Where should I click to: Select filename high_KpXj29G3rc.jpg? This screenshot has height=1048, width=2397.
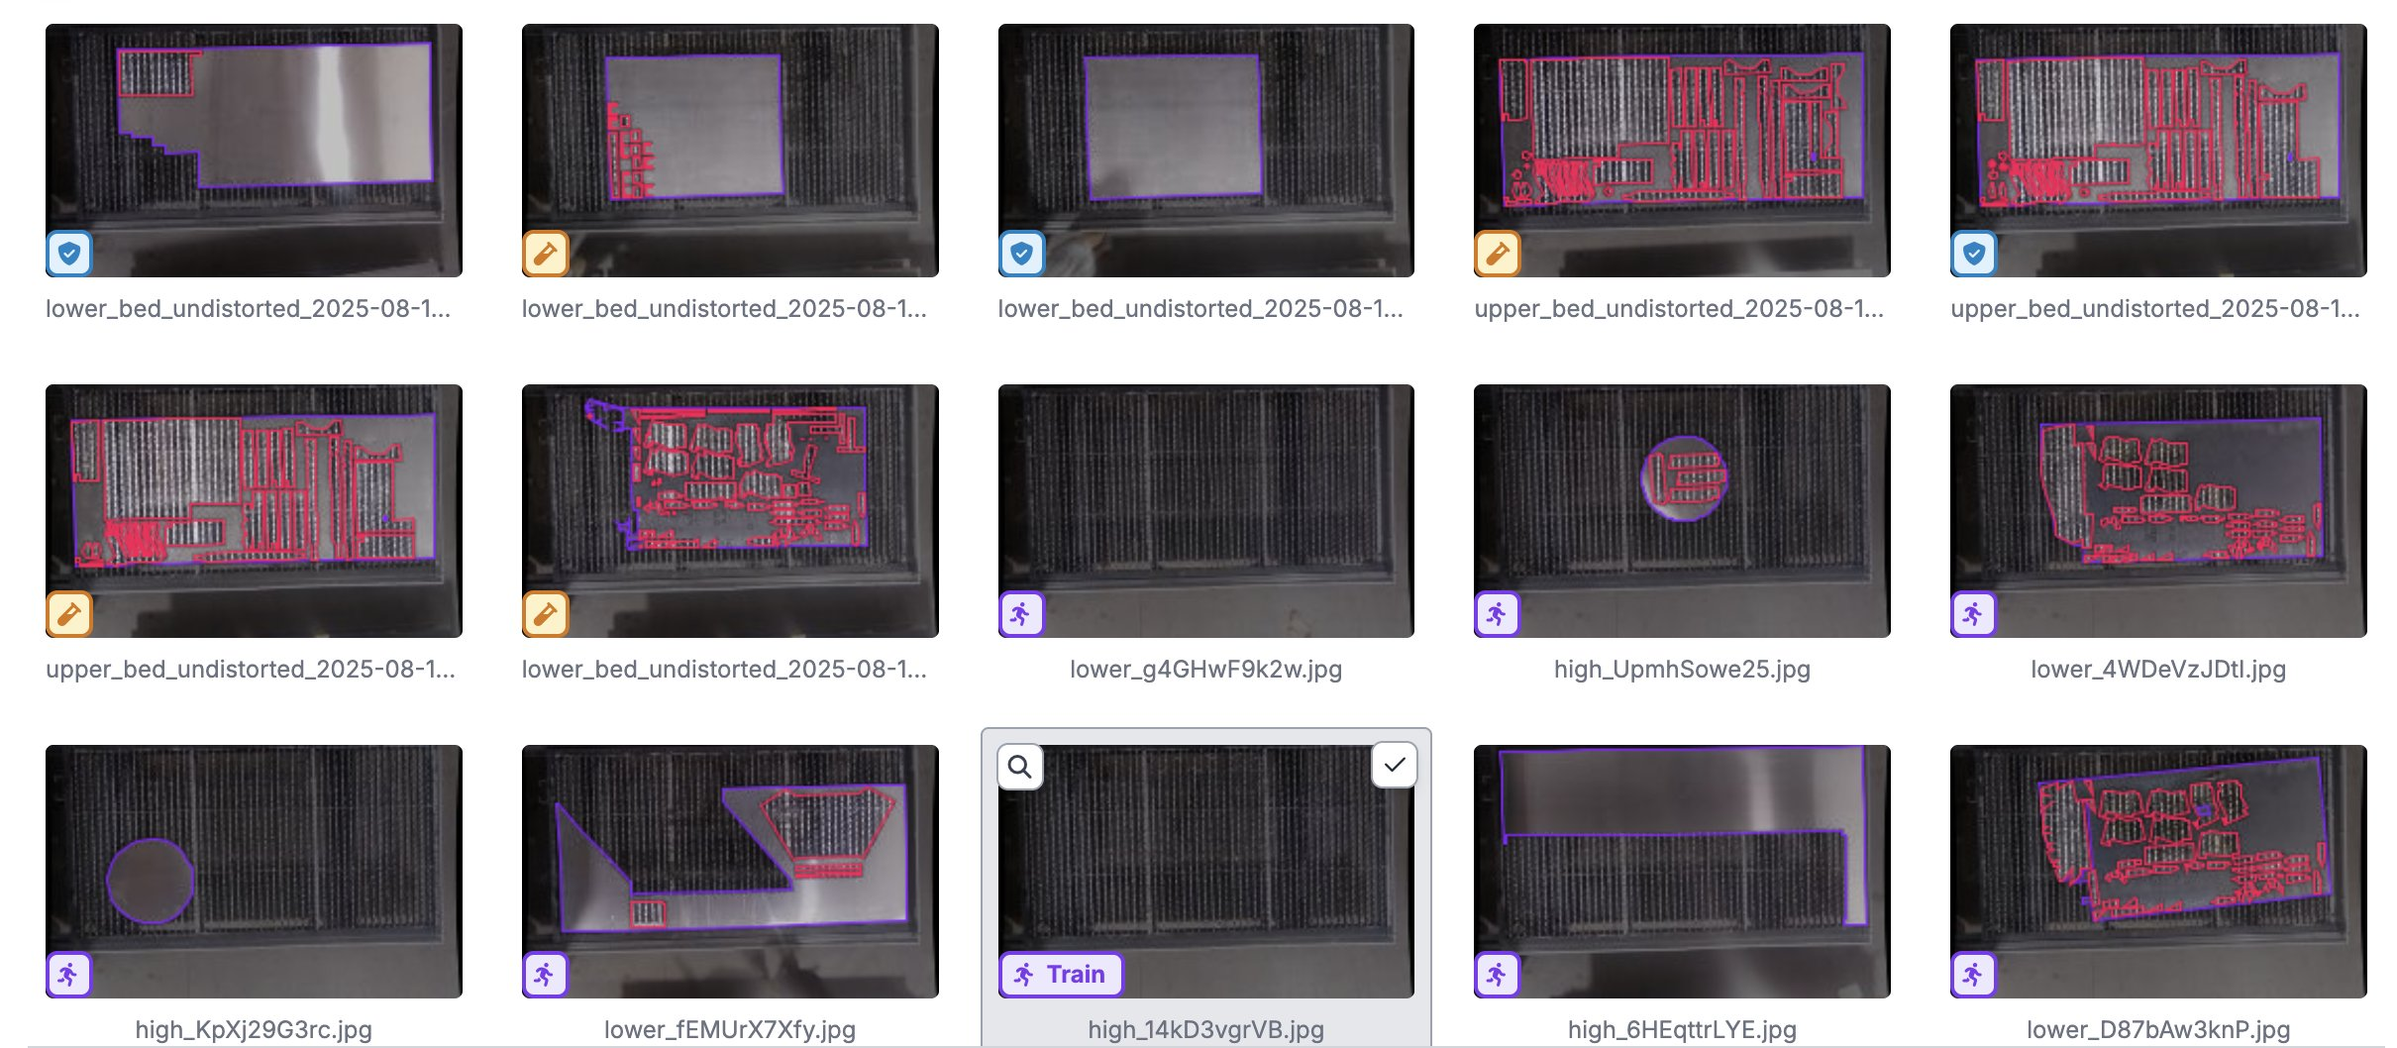(254, 1030)
